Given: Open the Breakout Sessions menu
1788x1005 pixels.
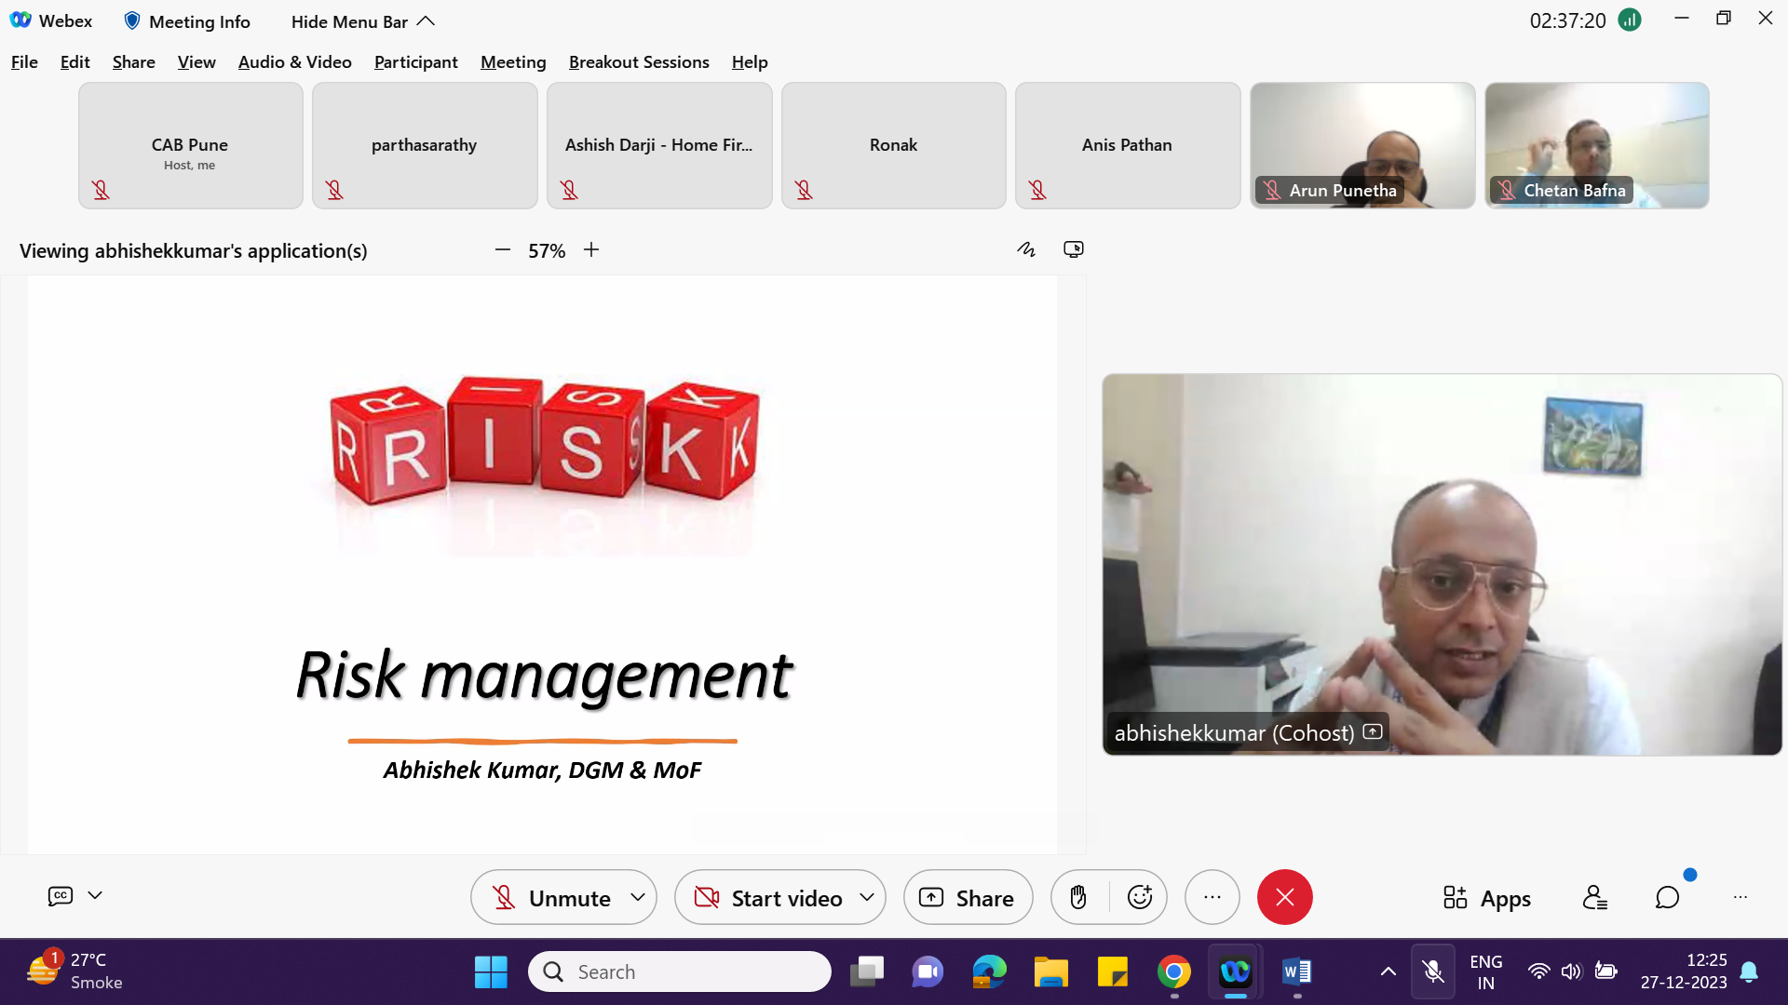Looking at the screenshot, I should (639, 61).
